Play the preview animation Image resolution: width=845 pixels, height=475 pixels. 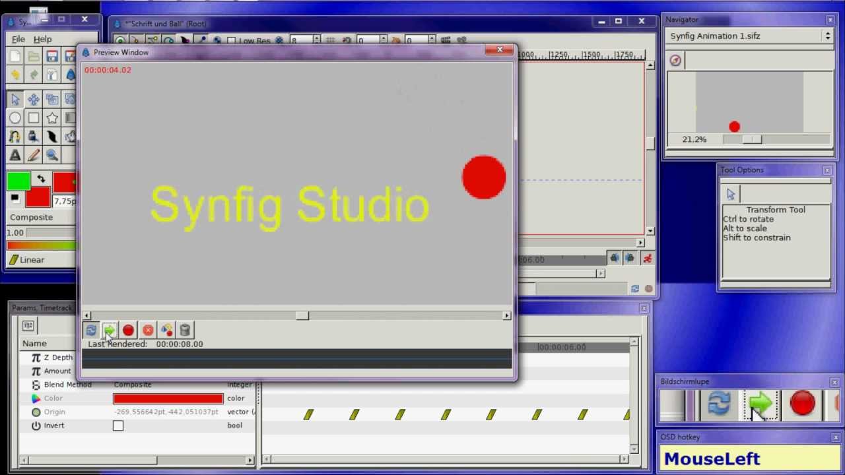click(110, 330)
